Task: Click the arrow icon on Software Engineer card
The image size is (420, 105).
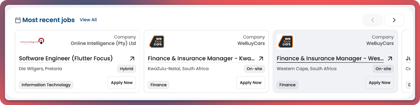Action: (x=132, y=59)
